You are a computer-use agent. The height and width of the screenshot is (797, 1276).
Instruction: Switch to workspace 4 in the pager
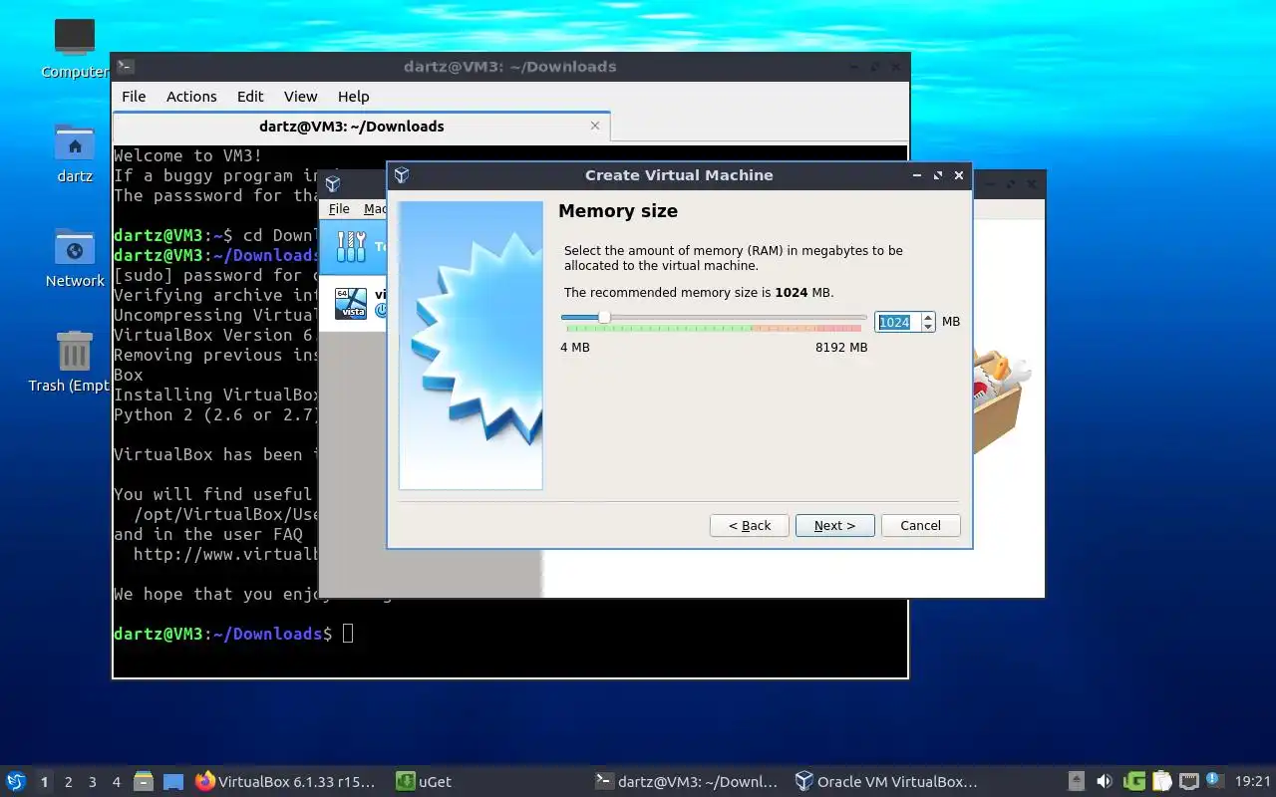tap(116, 782)
